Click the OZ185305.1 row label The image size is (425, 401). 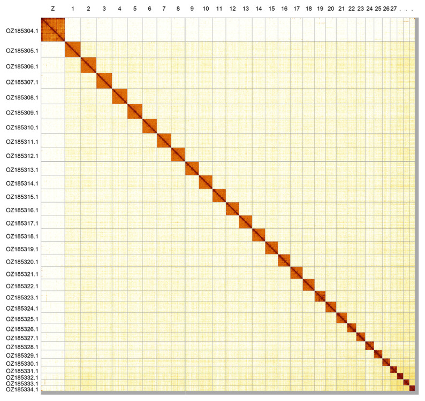pyautogui.click(x=22, y=50)
